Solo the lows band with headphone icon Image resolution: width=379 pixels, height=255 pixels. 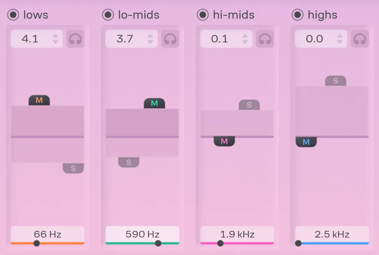click(75, 39)
